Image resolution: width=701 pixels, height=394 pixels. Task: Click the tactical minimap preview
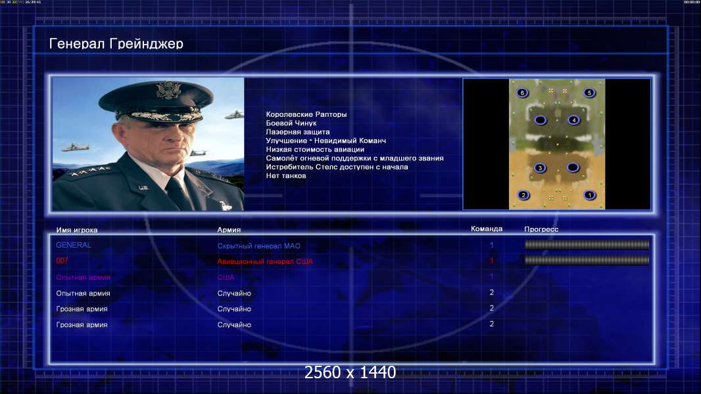557,144
